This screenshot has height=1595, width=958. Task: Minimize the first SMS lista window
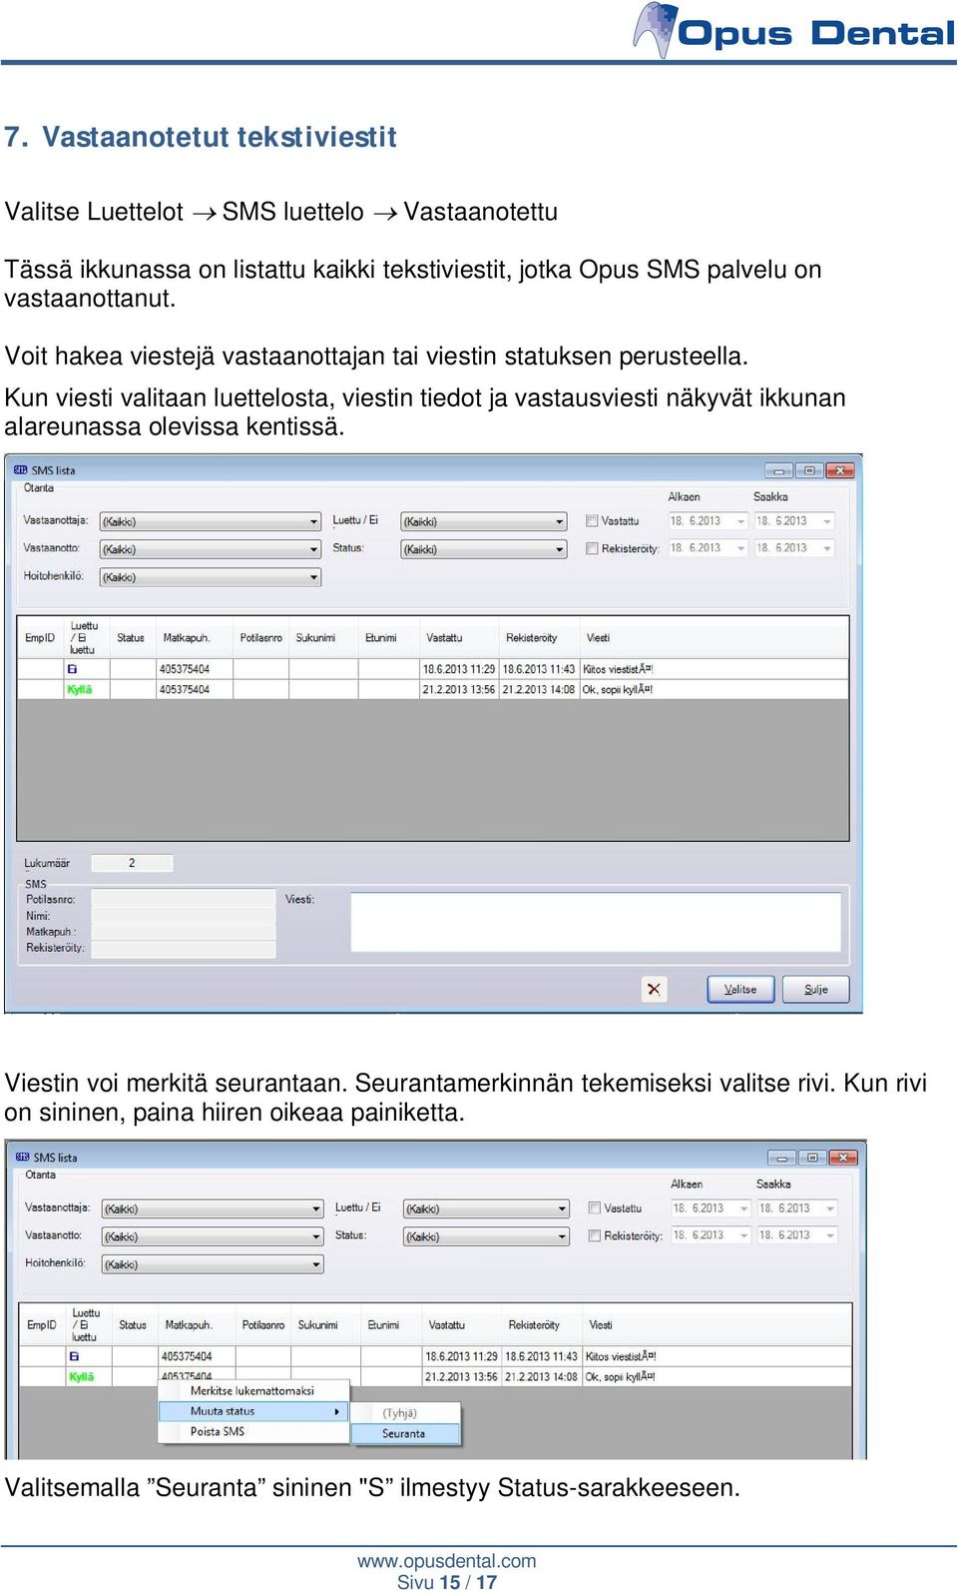point(779,469)
